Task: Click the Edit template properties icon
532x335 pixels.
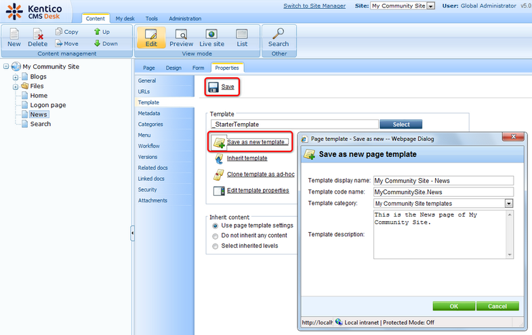Action: pyautogui.click(x=219, y=191)
